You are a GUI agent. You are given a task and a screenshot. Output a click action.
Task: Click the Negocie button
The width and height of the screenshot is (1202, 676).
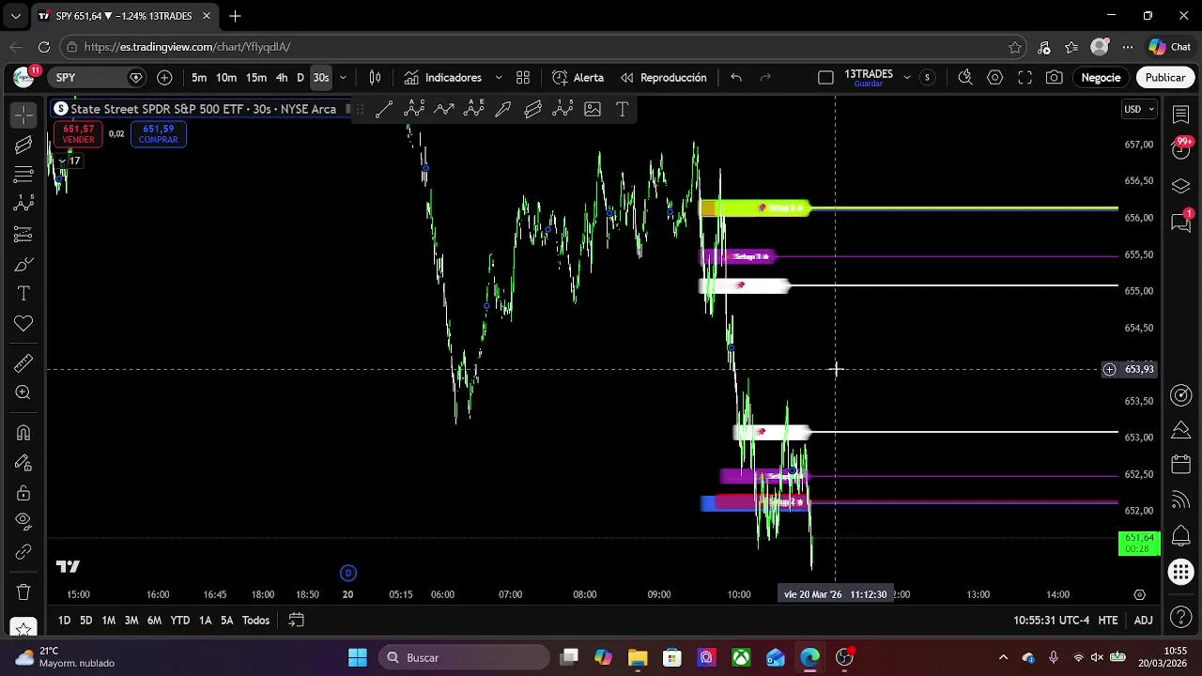[1101, 78]
